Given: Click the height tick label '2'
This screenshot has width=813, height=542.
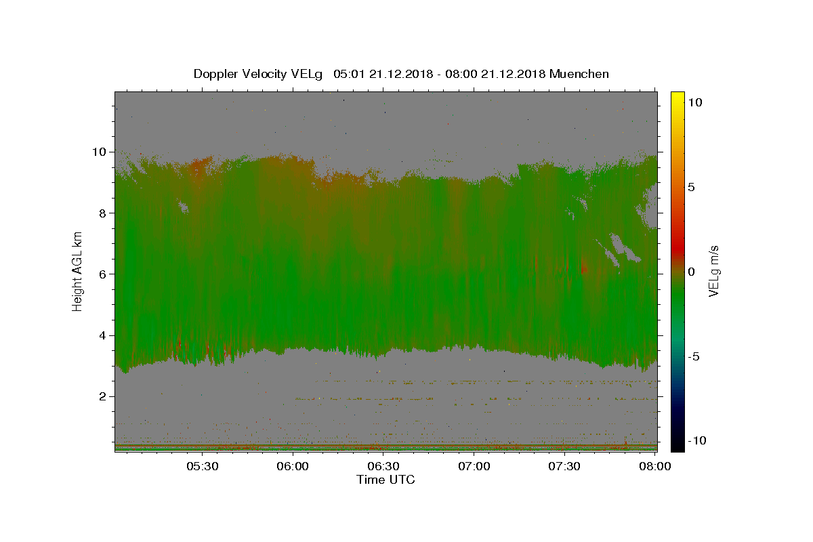Looking at the screenshot, I should coord(102,396).
